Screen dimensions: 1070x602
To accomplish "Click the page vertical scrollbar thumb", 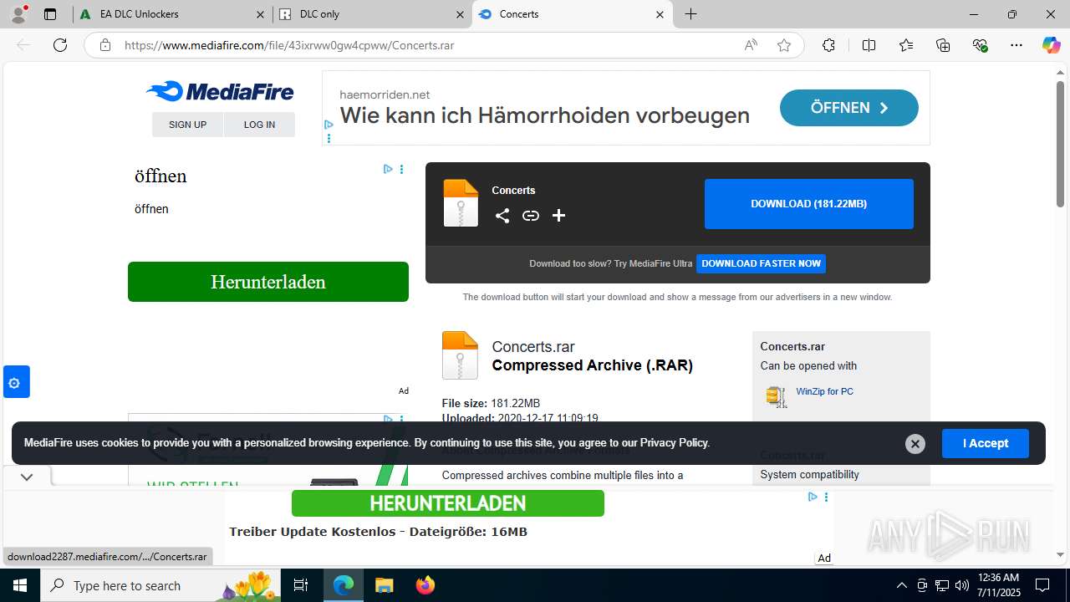I will pos(1060,144).
